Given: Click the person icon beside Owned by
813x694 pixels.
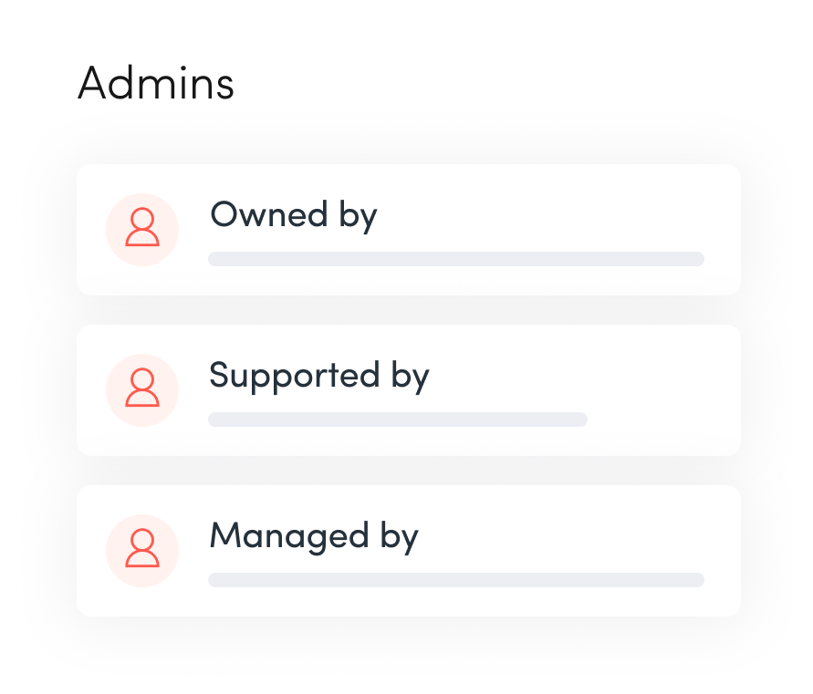Looking at the screenshot, I should pos(142,229).
